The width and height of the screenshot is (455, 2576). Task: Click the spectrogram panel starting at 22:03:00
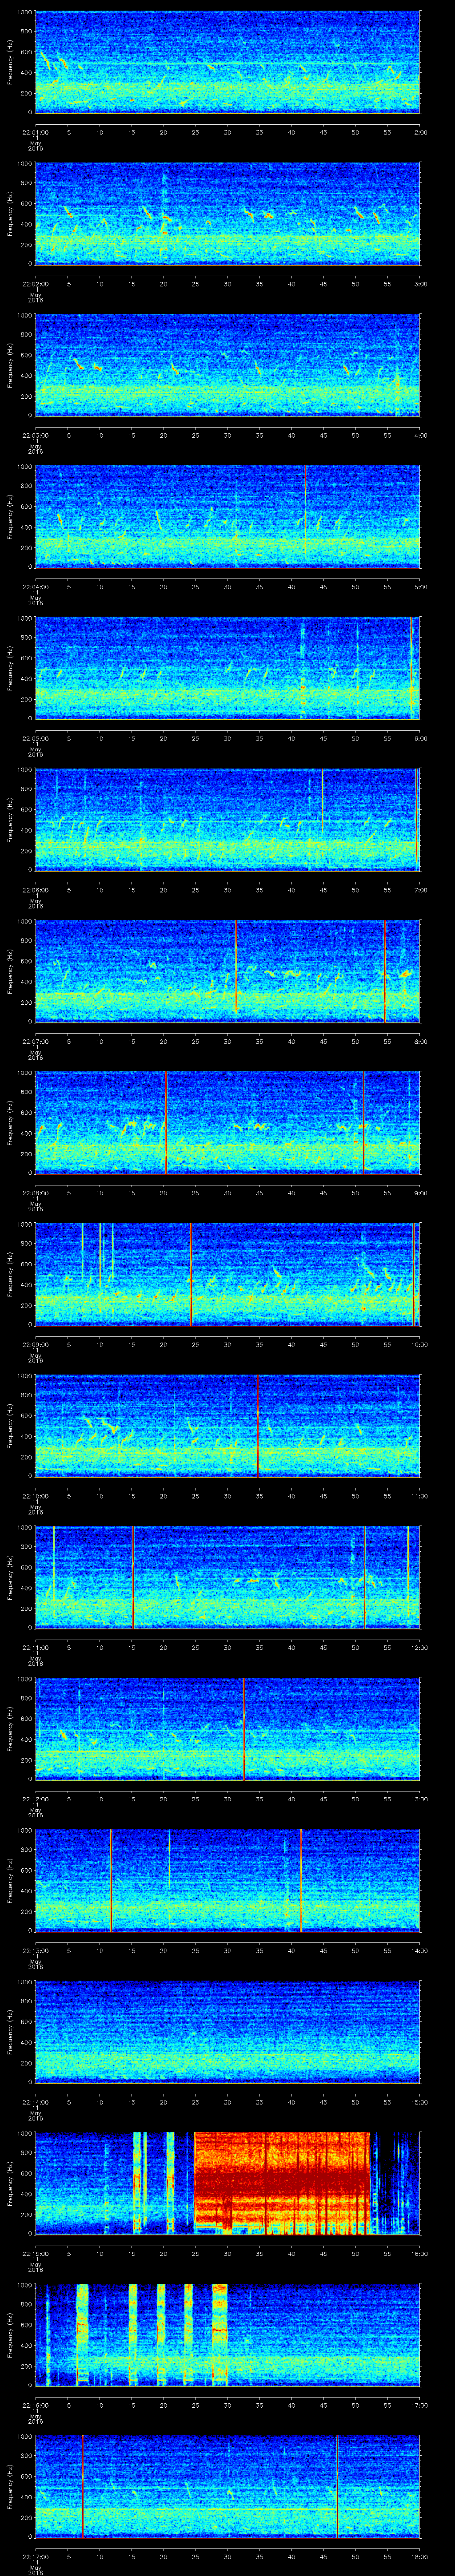228,364
